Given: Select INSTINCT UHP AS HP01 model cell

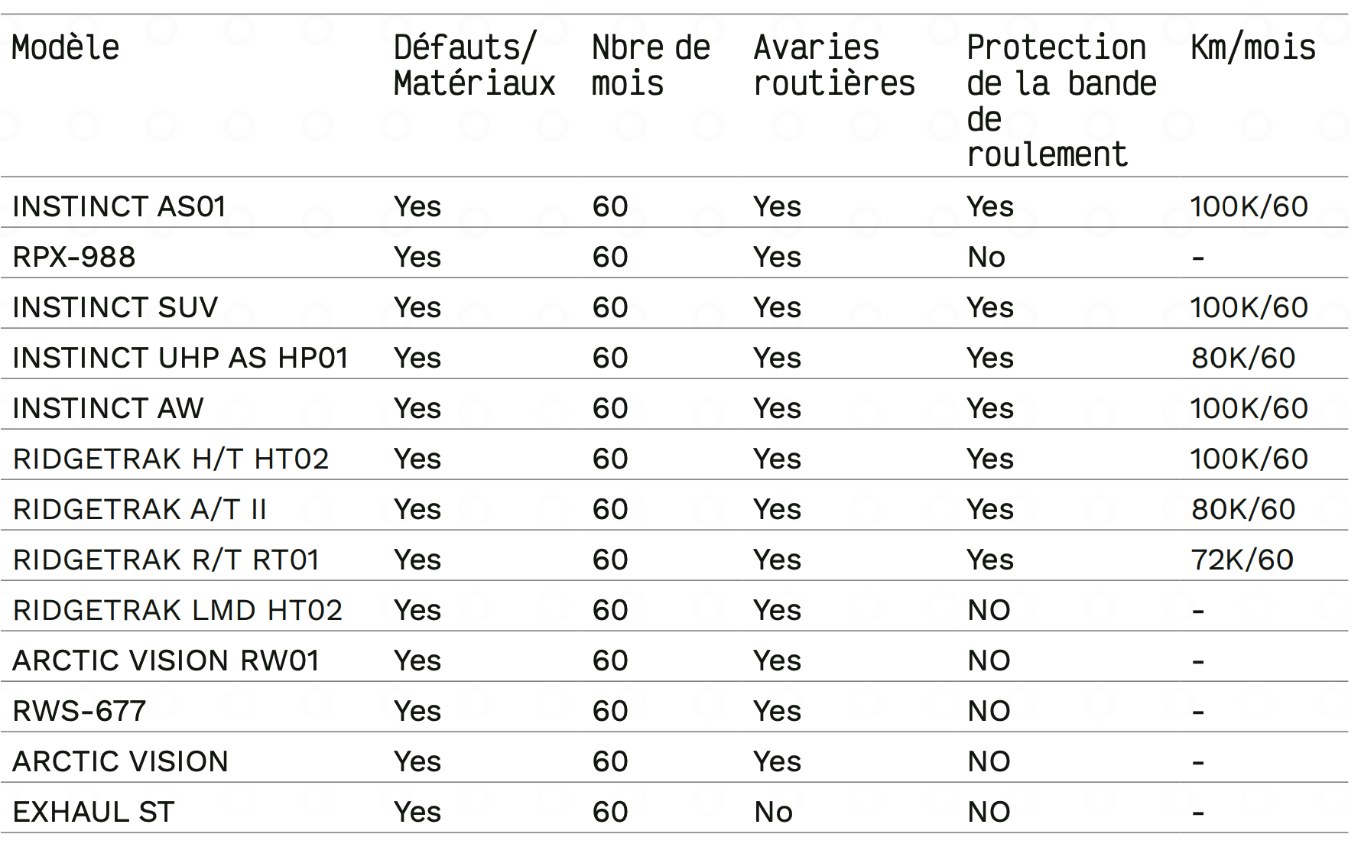Looking at the screenshot, I should tap(180, 358).
